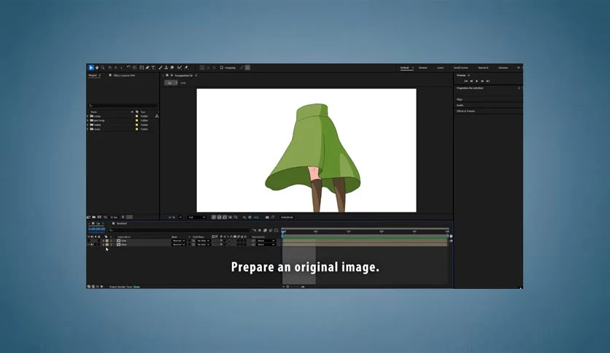Select the Standard workspace
This screenshot has width=610, height=353.
click(483, 68)
